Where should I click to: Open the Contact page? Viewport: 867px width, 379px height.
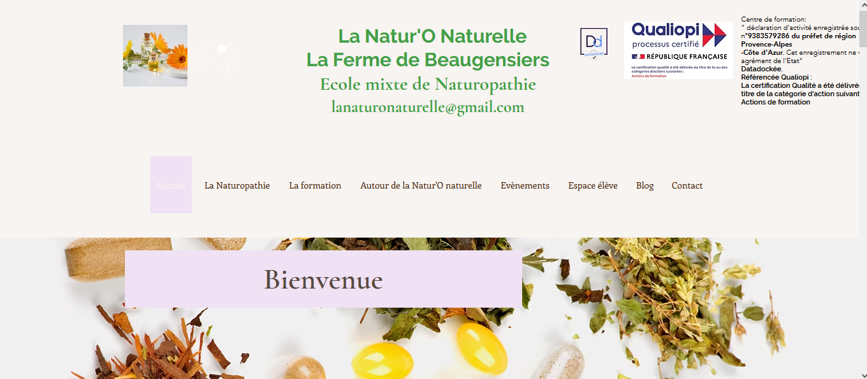[687, 185]
